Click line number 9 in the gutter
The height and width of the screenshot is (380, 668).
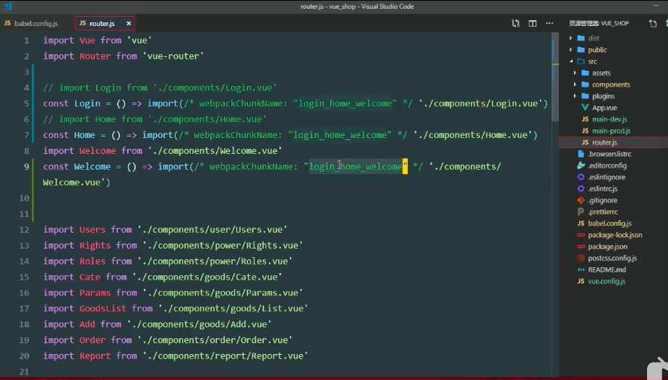point(27,167)
